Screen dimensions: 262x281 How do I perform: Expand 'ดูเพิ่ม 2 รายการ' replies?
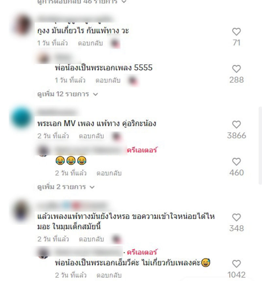[x=66, y=187]
